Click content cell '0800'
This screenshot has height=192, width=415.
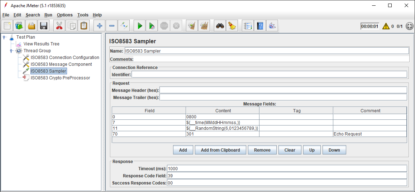tap(223, 117)
